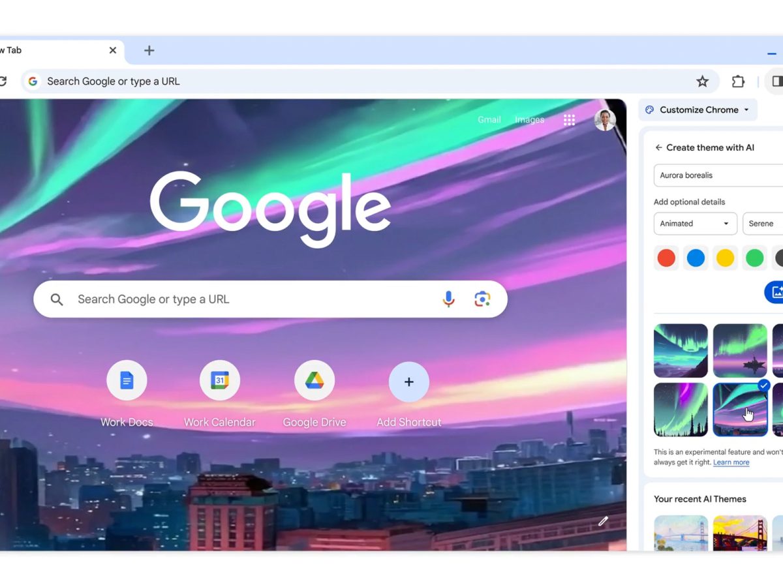
Task: Select recent sunset bridge theme
Action: [x=740, y=533]
